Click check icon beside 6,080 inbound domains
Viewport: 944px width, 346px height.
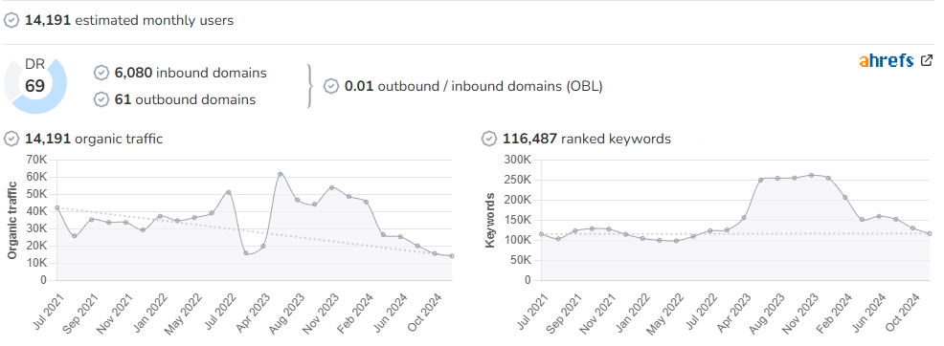[101, 73]
